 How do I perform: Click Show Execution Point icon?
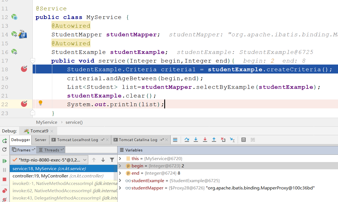[175, 140]
